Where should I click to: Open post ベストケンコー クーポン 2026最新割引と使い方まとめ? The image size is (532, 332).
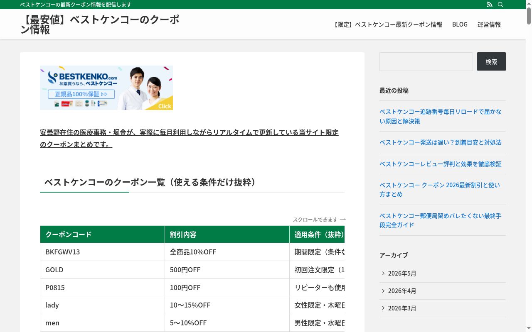440,190
